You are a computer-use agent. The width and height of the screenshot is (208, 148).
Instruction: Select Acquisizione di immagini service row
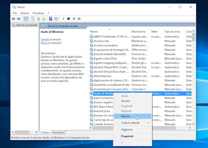point(140,50)
